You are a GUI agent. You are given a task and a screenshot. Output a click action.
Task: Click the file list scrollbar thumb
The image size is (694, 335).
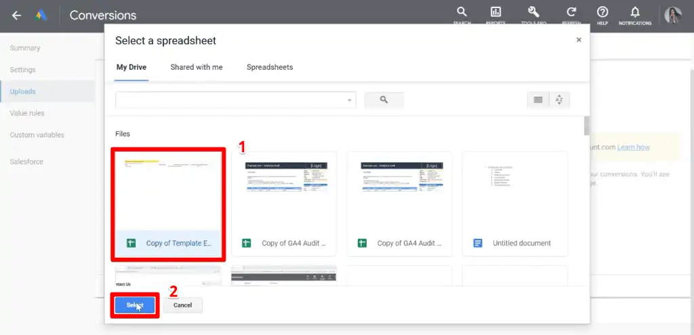(x=587, y=125)
